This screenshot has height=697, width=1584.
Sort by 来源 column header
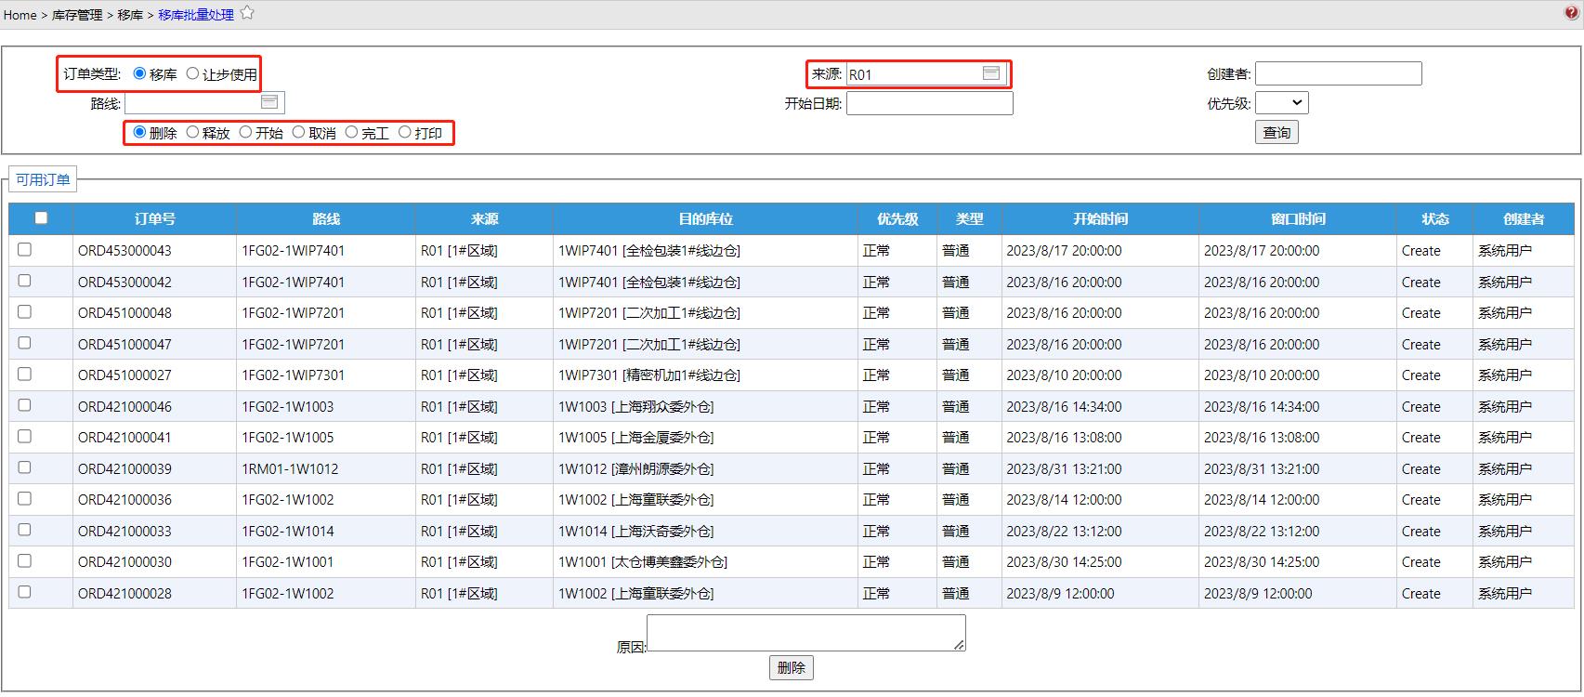point(484,219)
